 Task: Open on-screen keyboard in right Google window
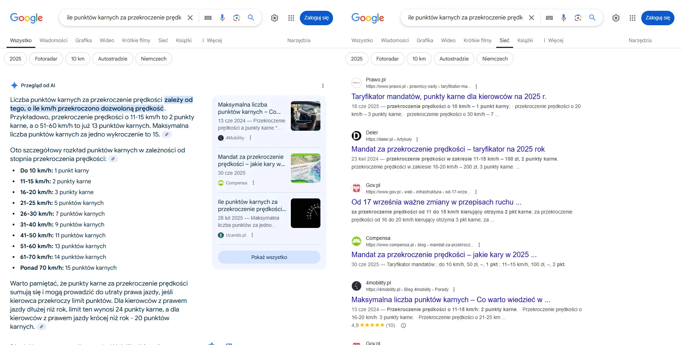click(x=549, y=18)
